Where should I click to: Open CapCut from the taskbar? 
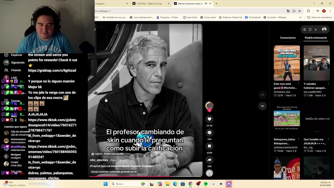[221, 184]
